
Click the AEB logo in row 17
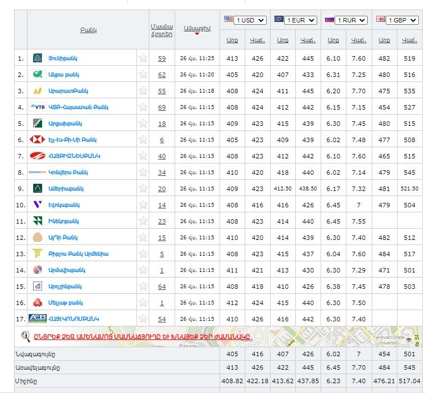[37, 319]
